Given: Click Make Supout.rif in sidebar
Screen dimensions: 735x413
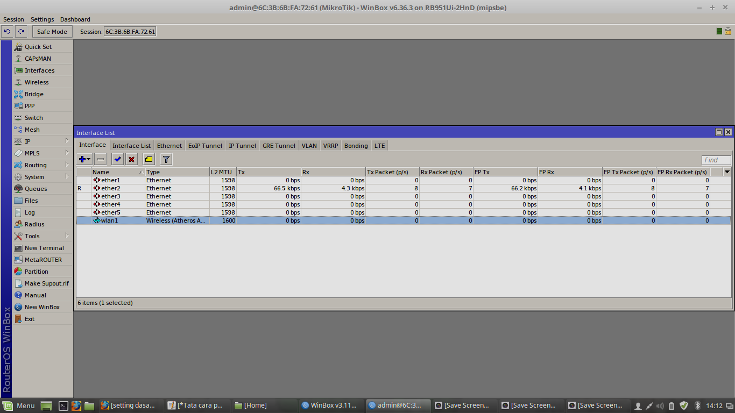Looking at the screenshot, I should (x=43, y=283).
